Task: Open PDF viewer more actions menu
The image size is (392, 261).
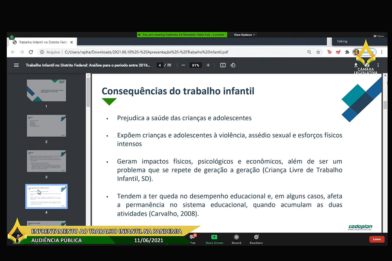Action: 378,65
